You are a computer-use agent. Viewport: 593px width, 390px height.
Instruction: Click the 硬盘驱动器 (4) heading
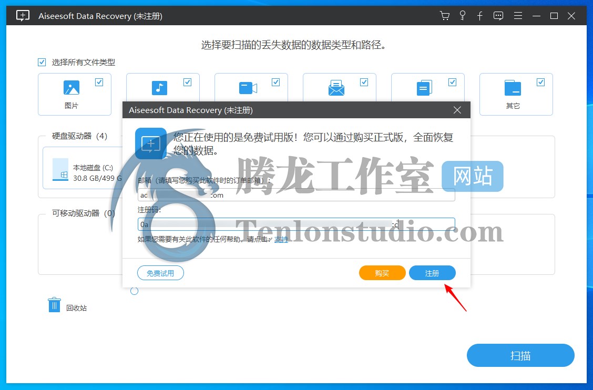[79, 136]
